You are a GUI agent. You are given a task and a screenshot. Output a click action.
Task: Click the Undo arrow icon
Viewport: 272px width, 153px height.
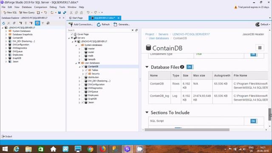coord(88,12)
